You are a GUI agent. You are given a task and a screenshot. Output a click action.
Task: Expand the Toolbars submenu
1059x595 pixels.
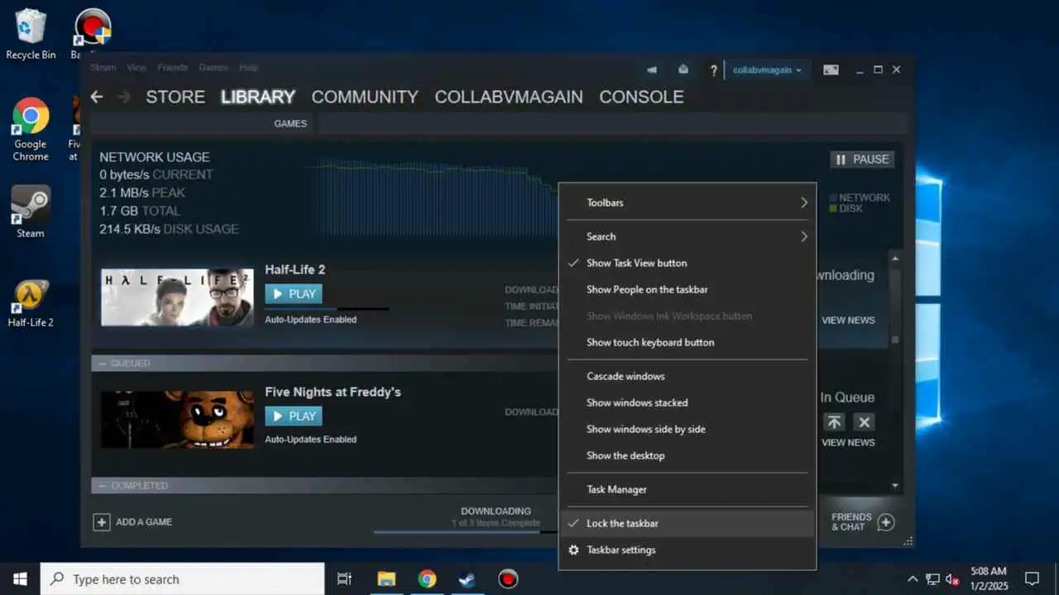(x=688, y=202)
